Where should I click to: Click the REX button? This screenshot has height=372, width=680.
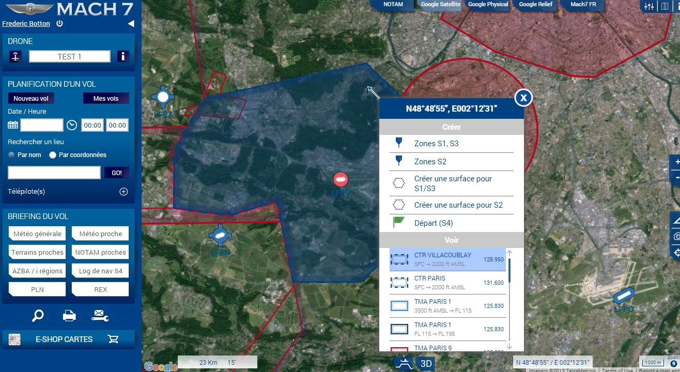(x=100, y=289)
